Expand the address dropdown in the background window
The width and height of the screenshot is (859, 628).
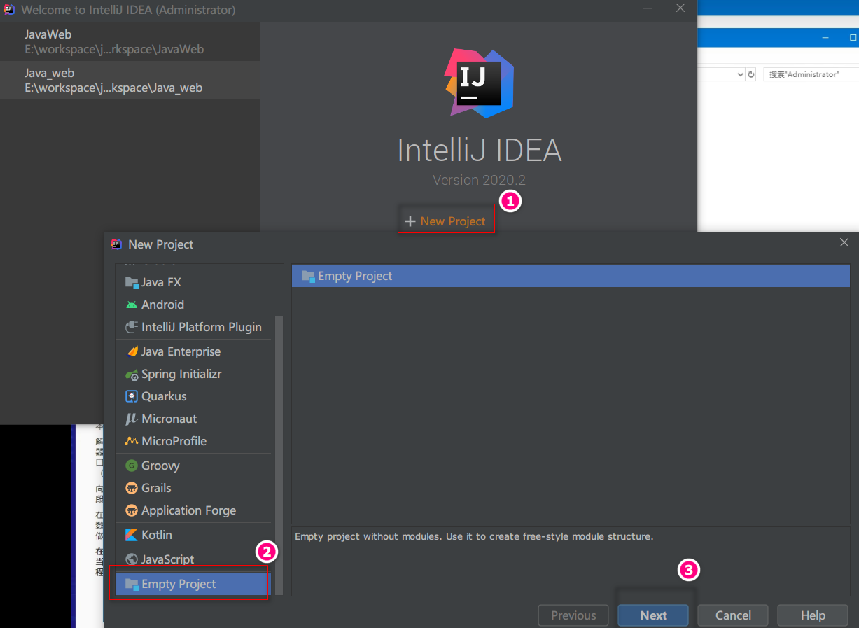(740, 74)
